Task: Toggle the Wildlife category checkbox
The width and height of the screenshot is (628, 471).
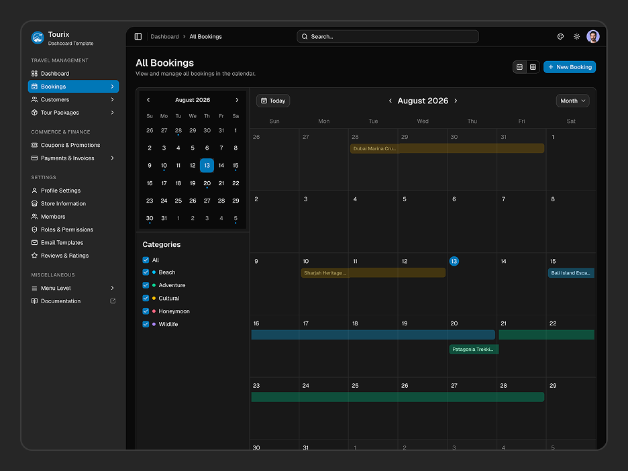Action: (146, 325)
